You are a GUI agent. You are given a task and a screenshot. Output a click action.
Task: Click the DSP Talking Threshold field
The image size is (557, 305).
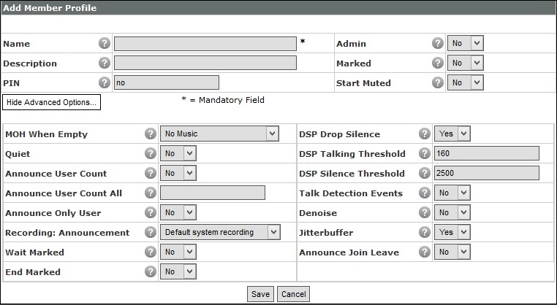pyautogui.click(x=487, y=153)
